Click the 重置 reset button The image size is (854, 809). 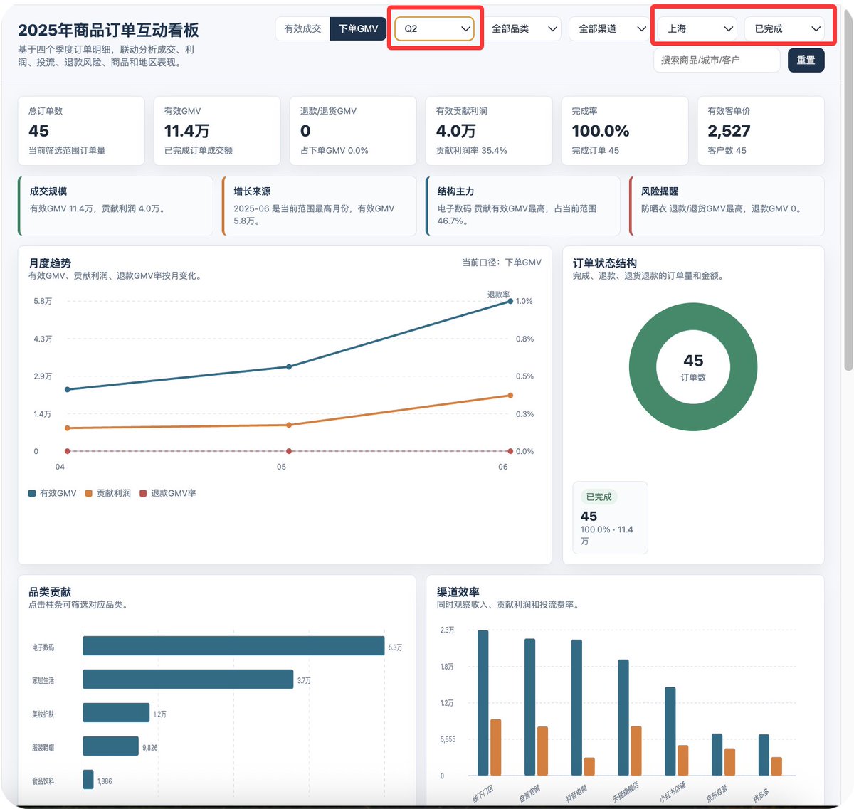[x=806, y=60]
